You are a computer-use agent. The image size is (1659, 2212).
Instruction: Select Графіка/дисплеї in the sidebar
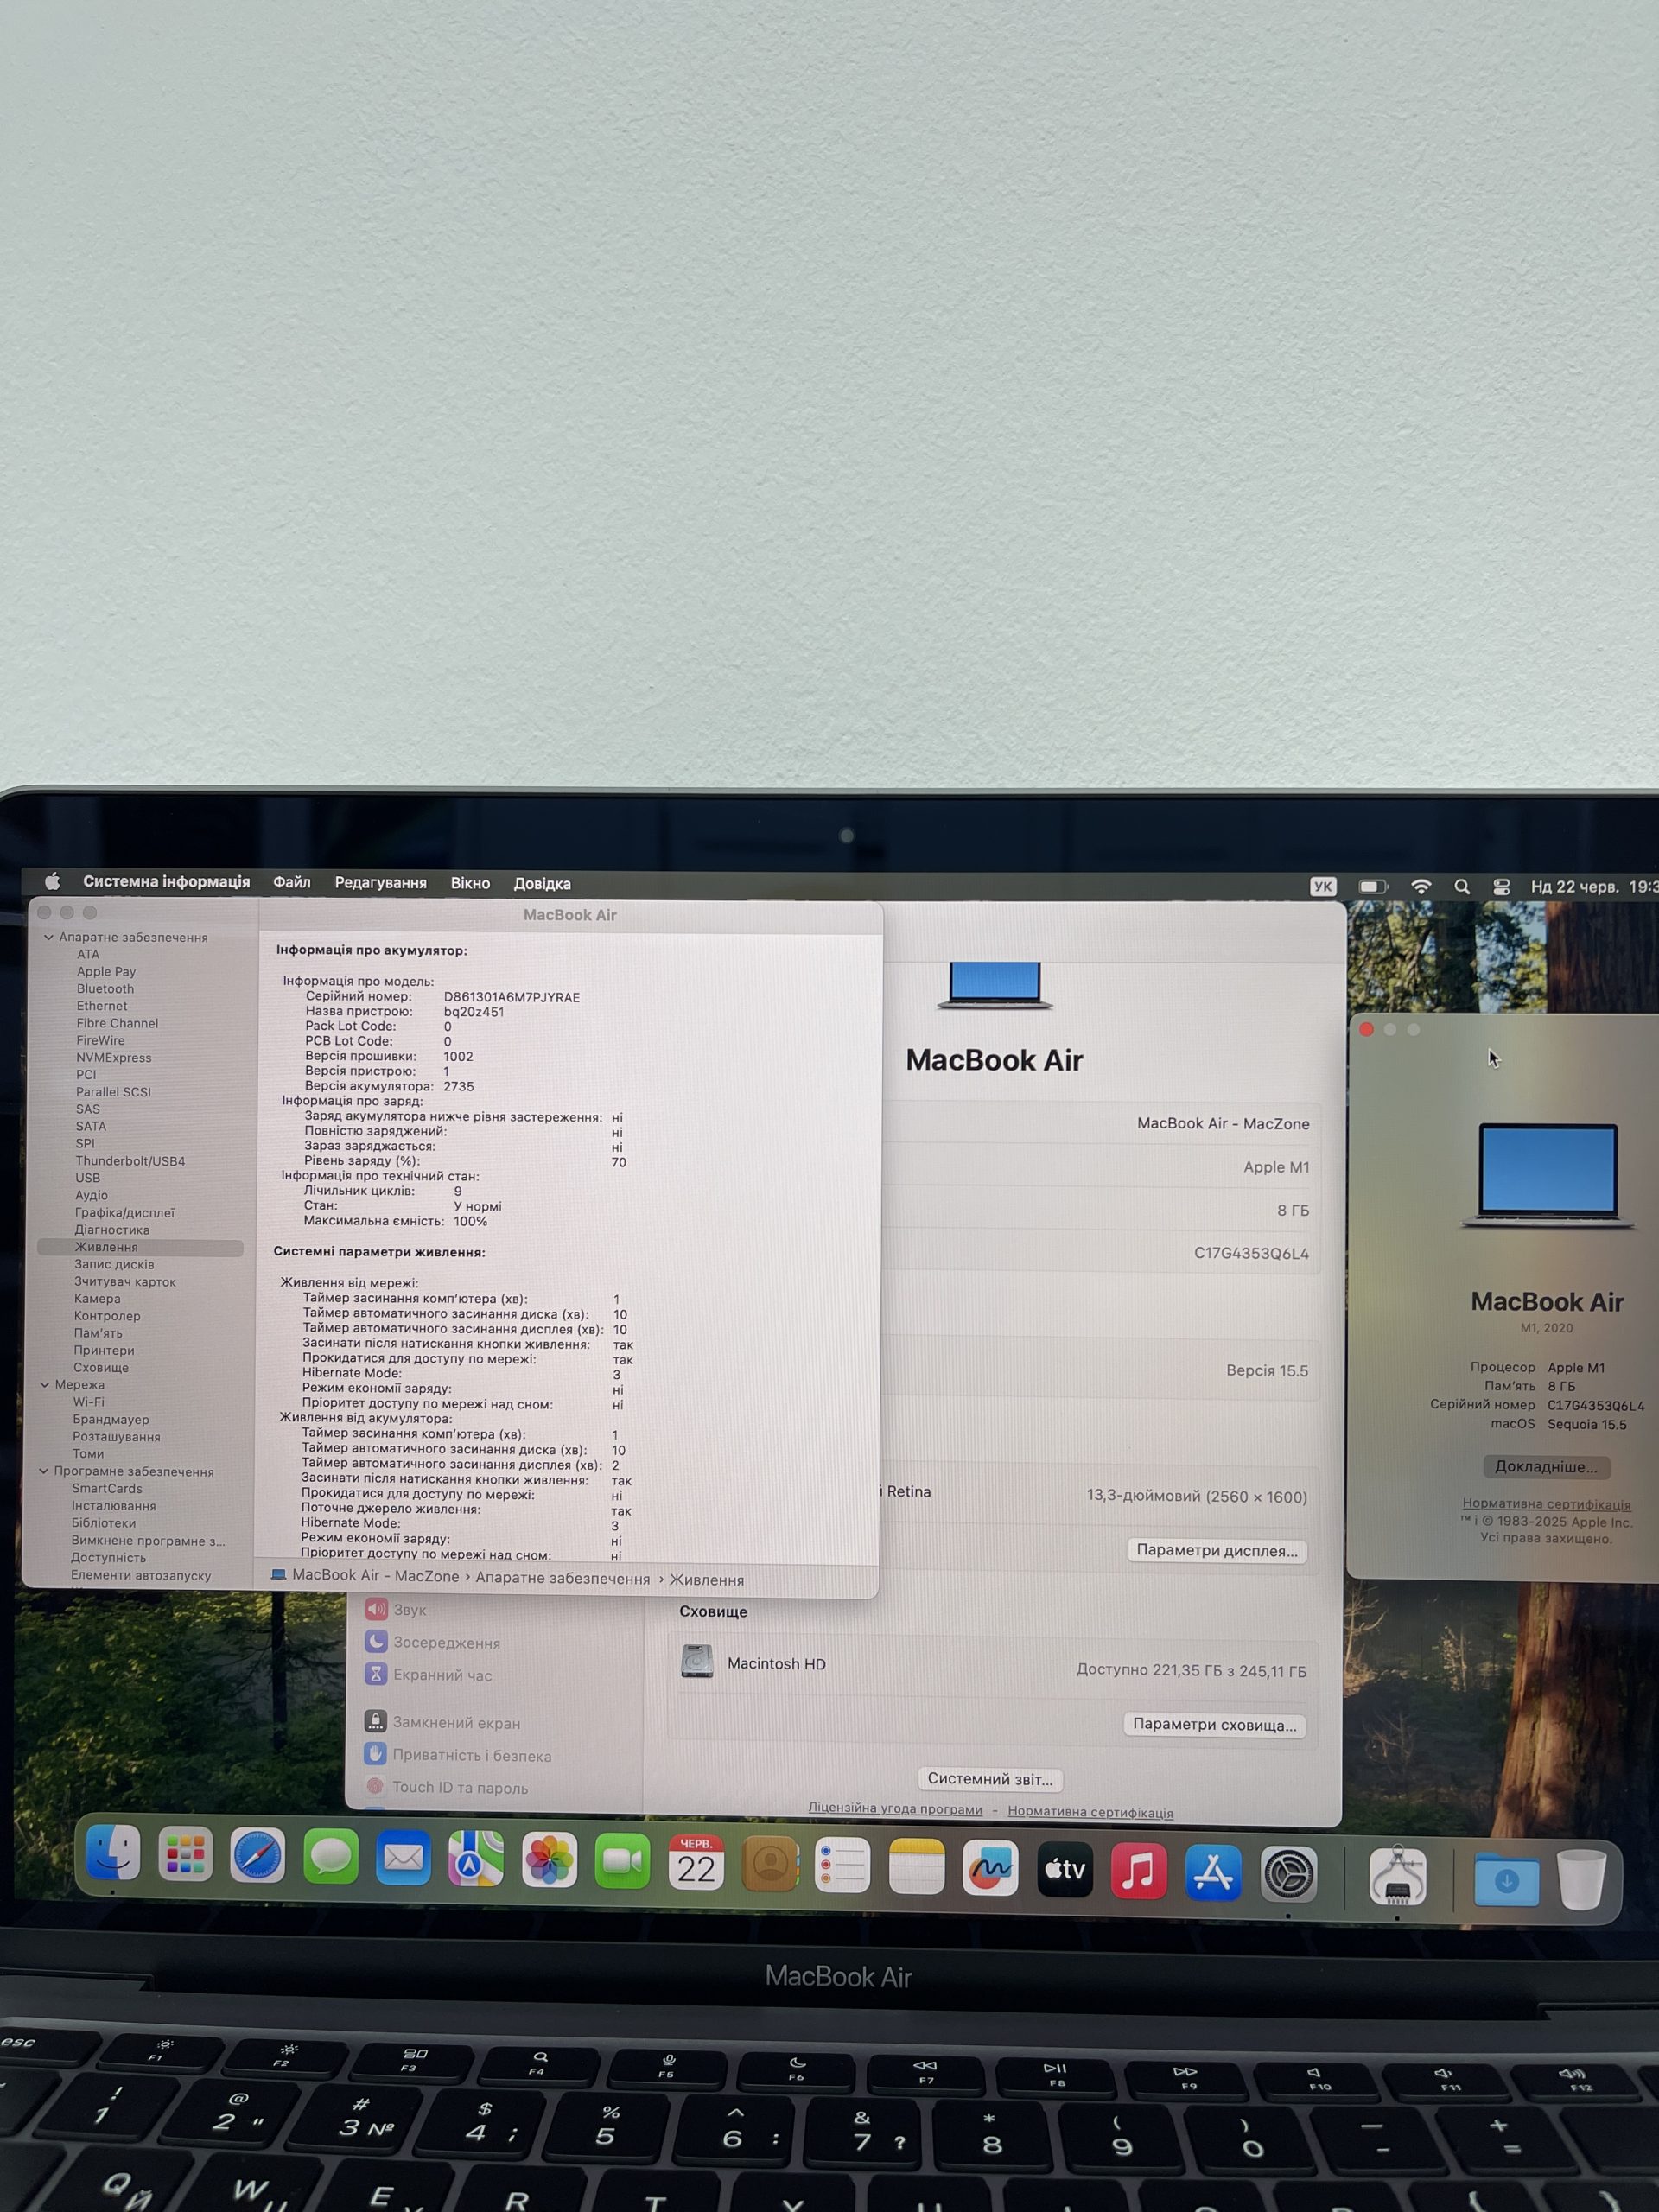tap(124, 1212)
